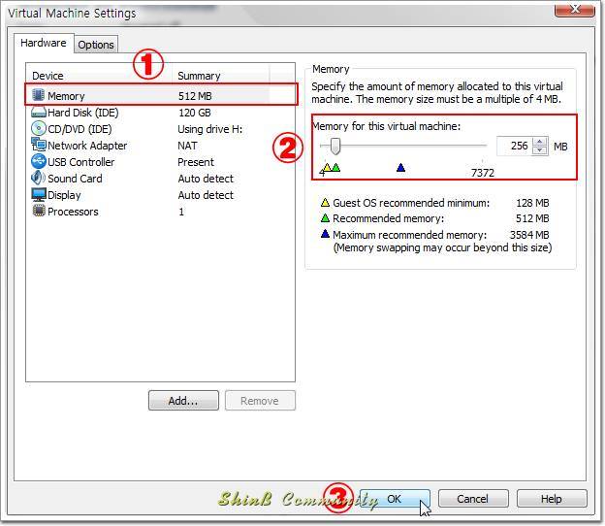This screenshot has width=605, height=526.
Task: Increase memory with the spinner up arrow
Action: click(540, 142)
